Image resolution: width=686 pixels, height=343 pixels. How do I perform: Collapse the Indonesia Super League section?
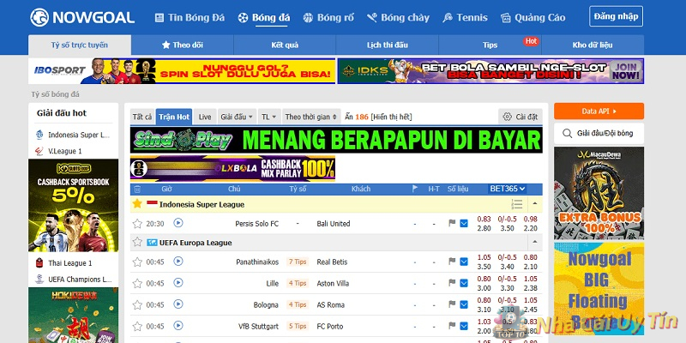point(536,204)
